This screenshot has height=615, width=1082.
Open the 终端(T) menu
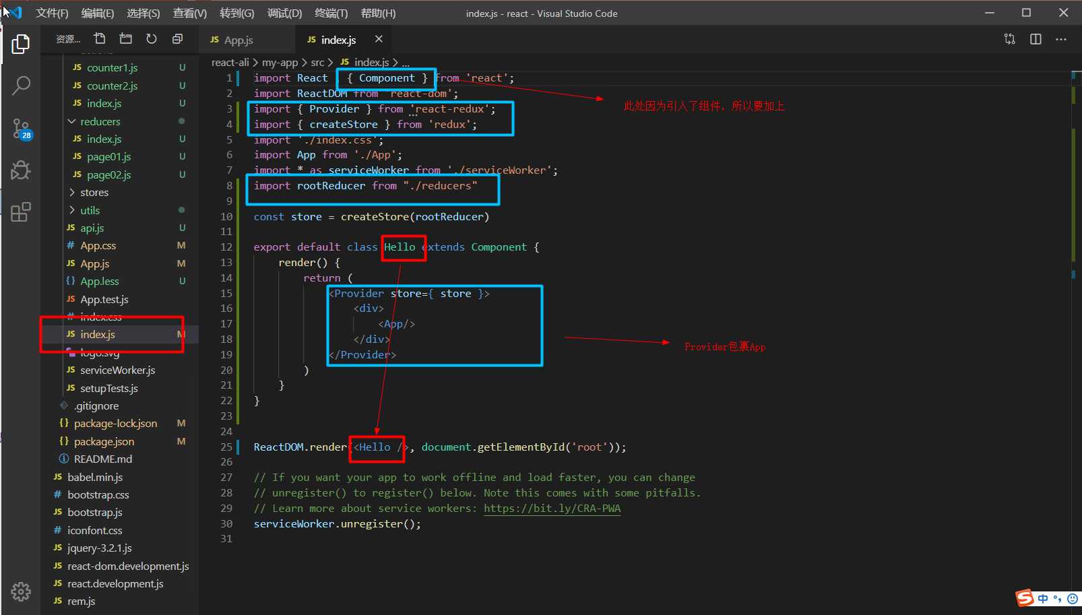[331, 13]
